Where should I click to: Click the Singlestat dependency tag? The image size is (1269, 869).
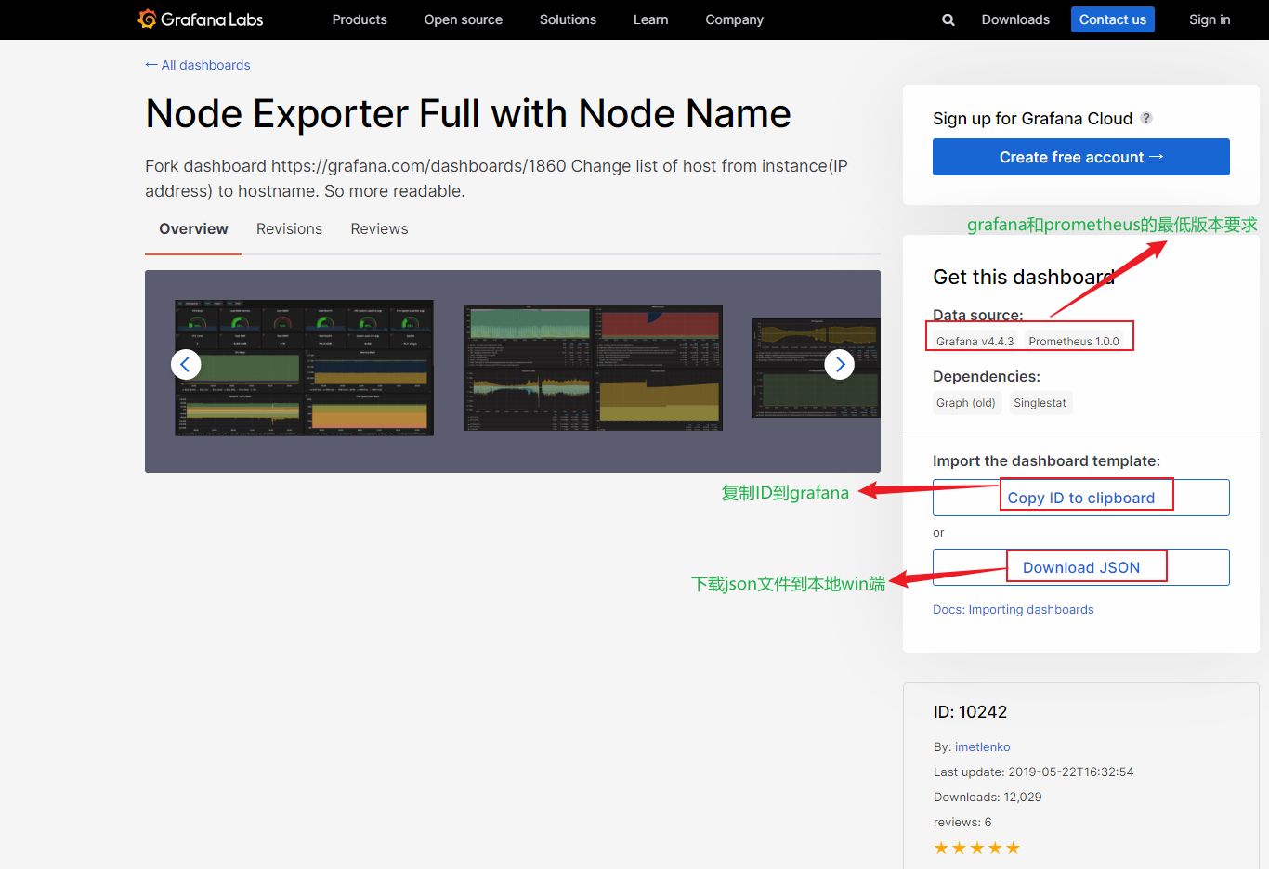click(x=1040, y=403)
